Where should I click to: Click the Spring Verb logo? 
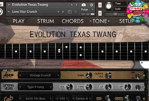pyautogui.click(x=9, y=87)
